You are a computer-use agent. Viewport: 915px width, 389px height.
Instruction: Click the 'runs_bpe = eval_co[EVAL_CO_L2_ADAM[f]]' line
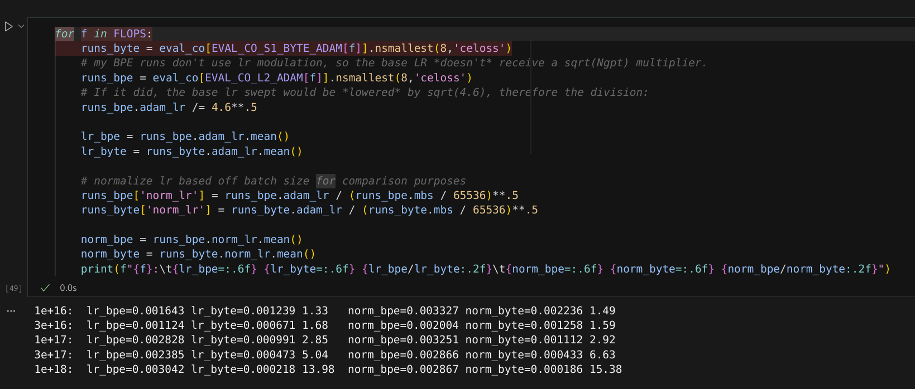(276, 78)
